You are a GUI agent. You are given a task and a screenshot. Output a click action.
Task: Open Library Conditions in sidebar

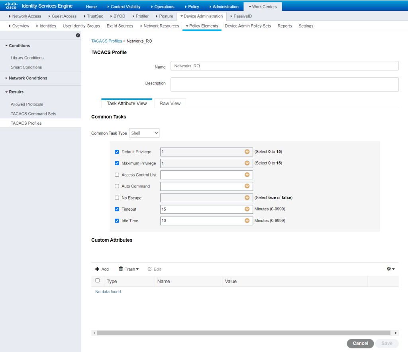coord(27,58)
